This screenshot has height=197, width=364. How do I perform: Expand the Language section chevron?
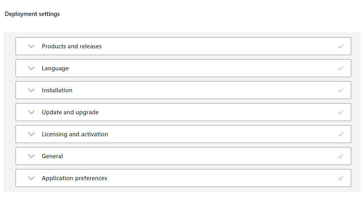tap(32, 68)
